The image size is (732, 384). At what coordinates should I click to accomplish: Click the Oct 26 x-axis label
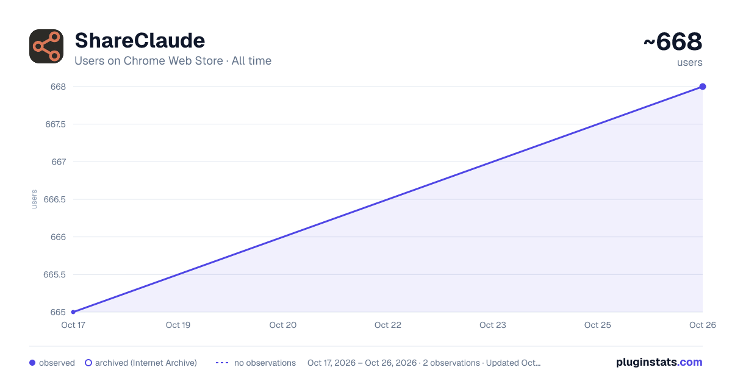[x=703, y=325]
